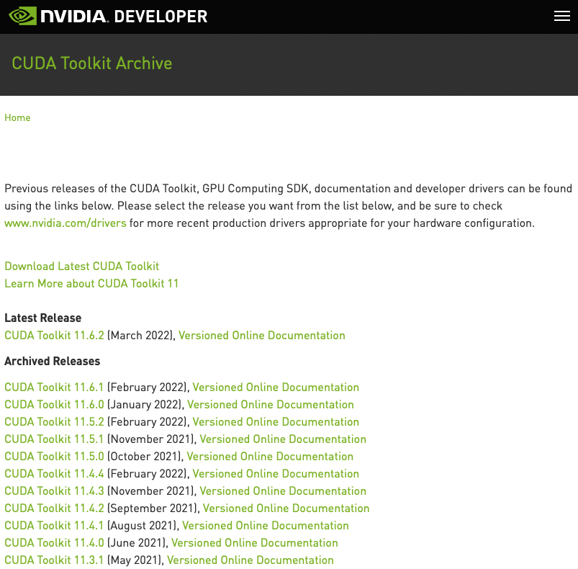
Task: Open the hamburger menu icon
Action: click(561, 17)
